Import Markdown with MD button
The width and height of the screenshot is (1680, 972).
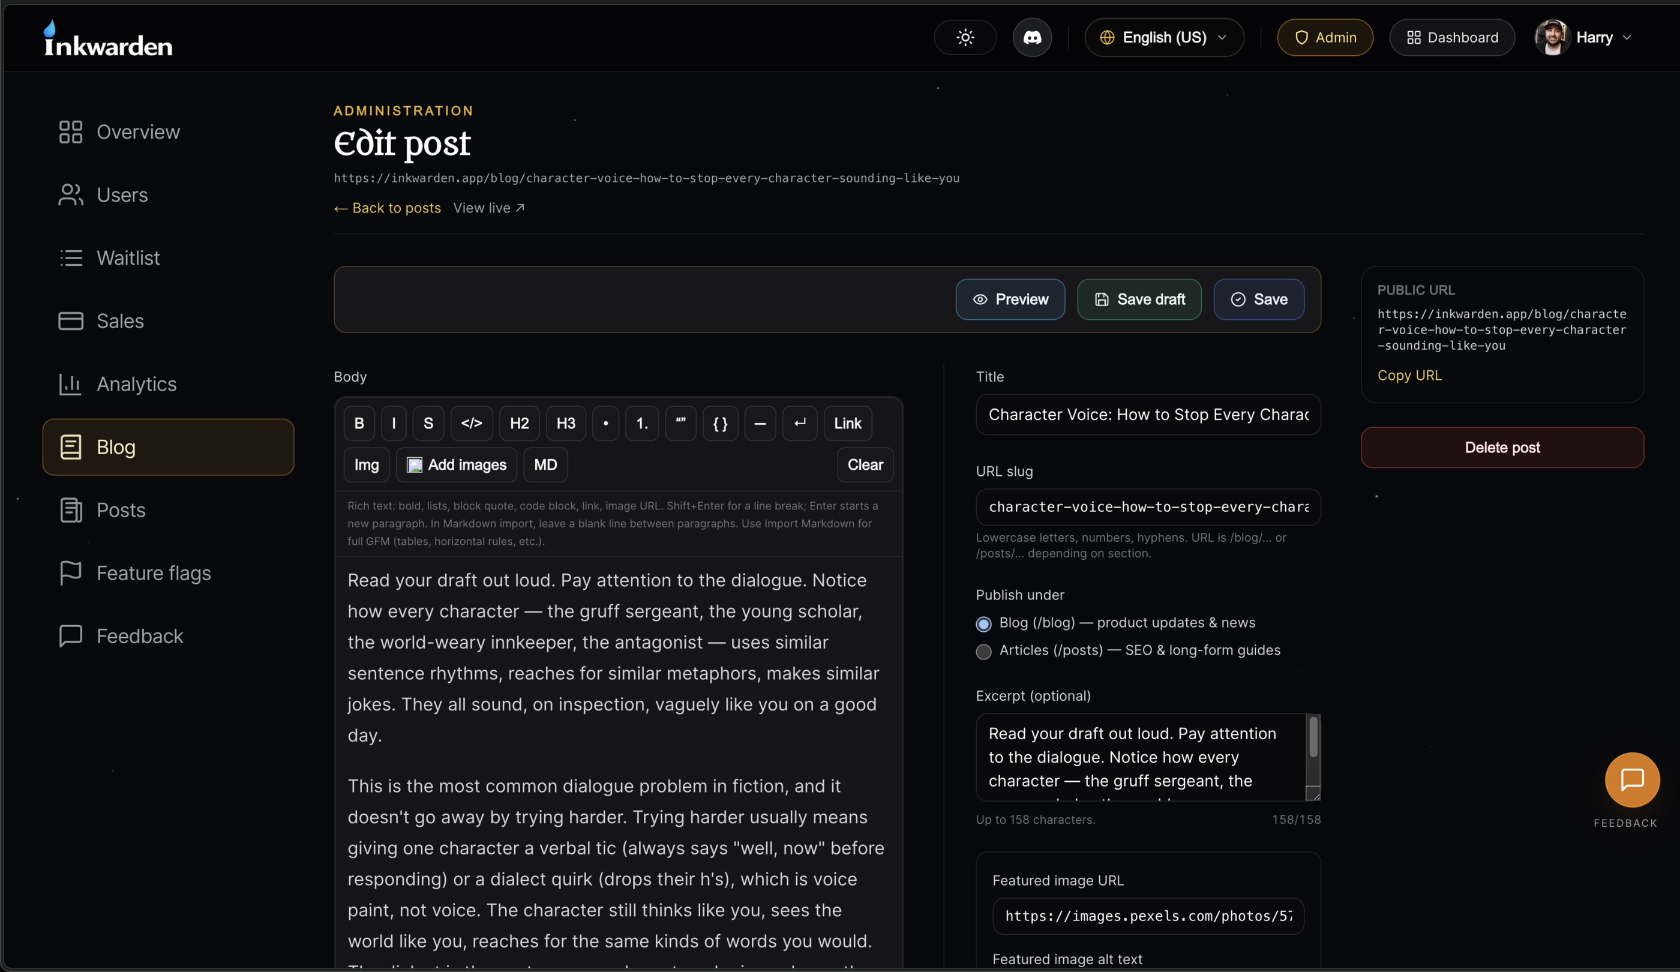[x=545, y=464]
